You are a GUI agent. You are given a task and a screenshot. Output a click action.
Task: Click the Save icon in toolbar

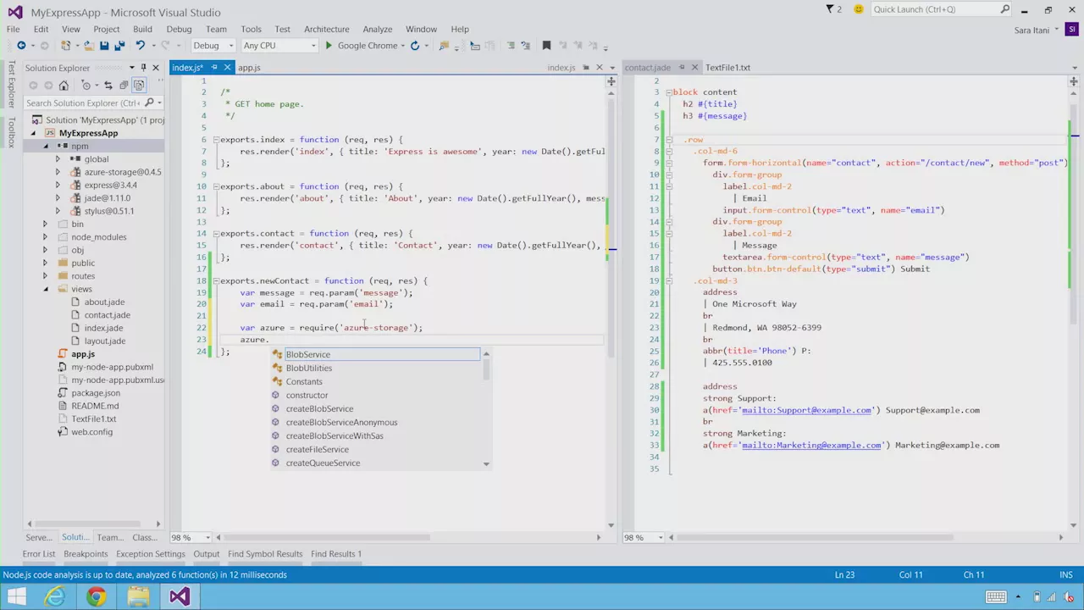[103, 46]
